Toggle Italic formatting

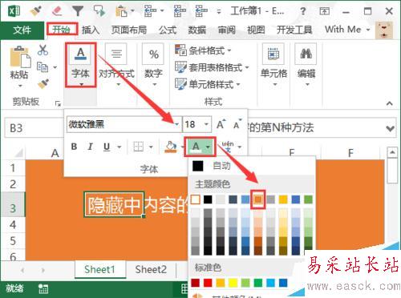coord(91,147)
